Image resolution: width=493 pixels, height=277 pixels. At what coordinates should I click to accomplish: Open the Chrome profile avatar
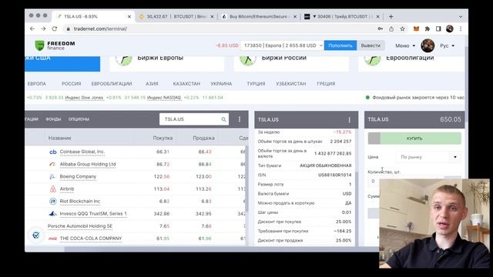[x=450, y=28]
